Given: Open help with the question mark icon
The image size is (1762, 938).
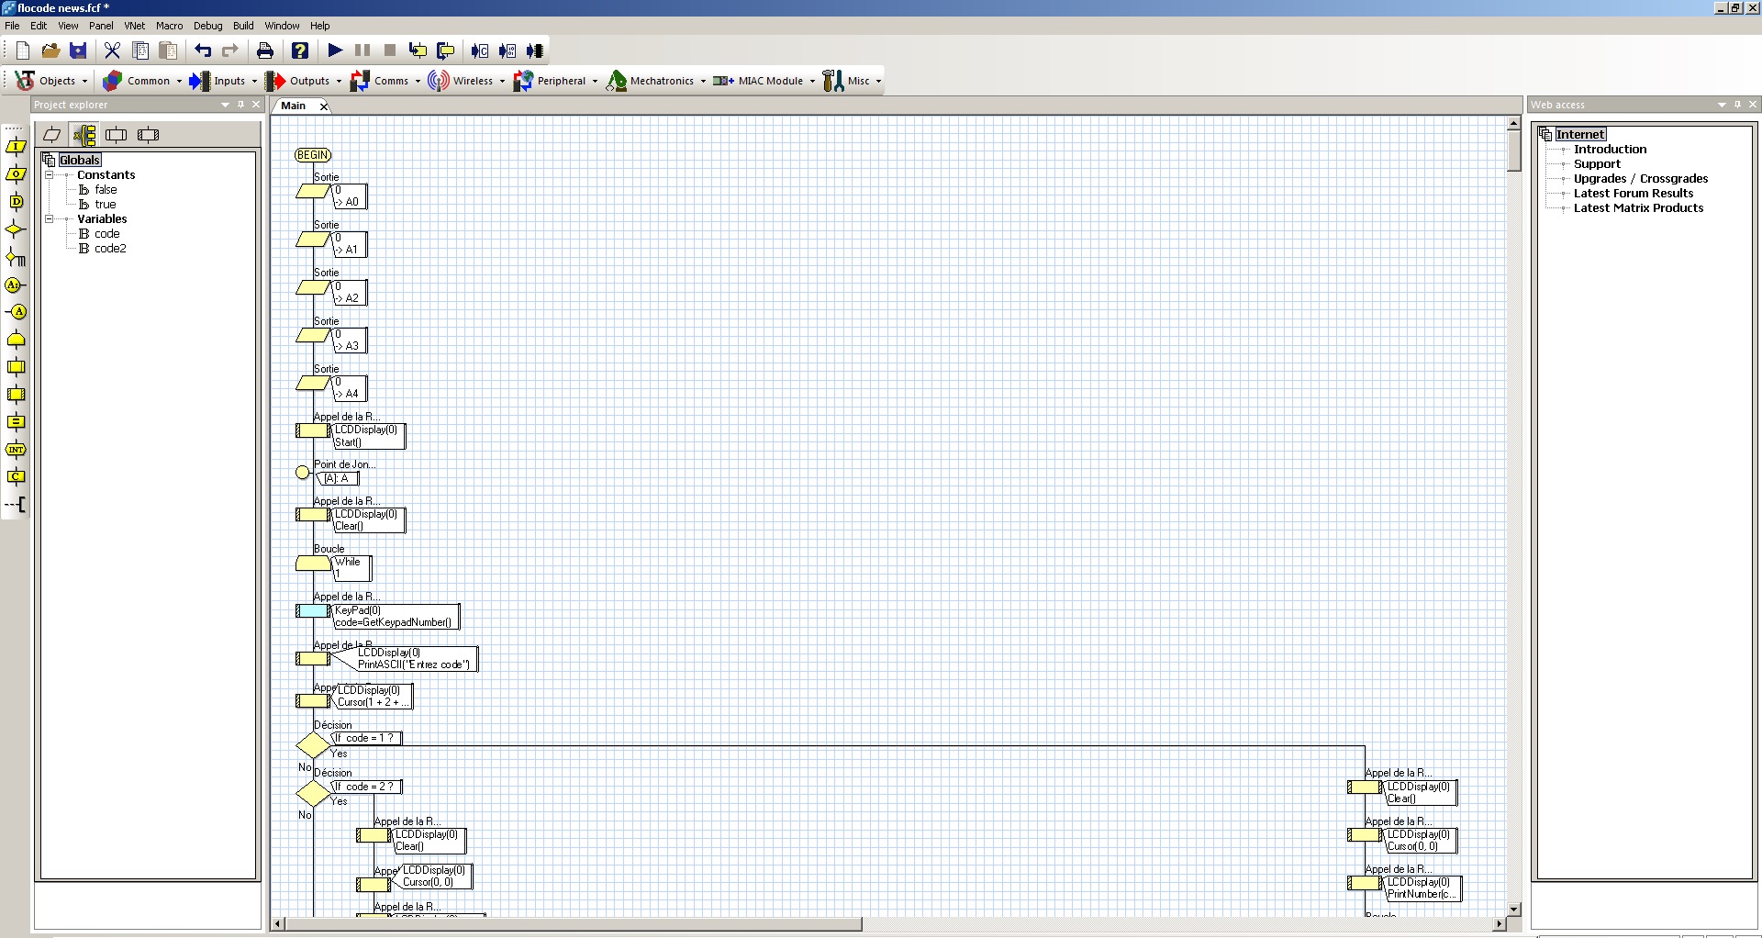Looking at the screenshot, I should coord(300,50).
